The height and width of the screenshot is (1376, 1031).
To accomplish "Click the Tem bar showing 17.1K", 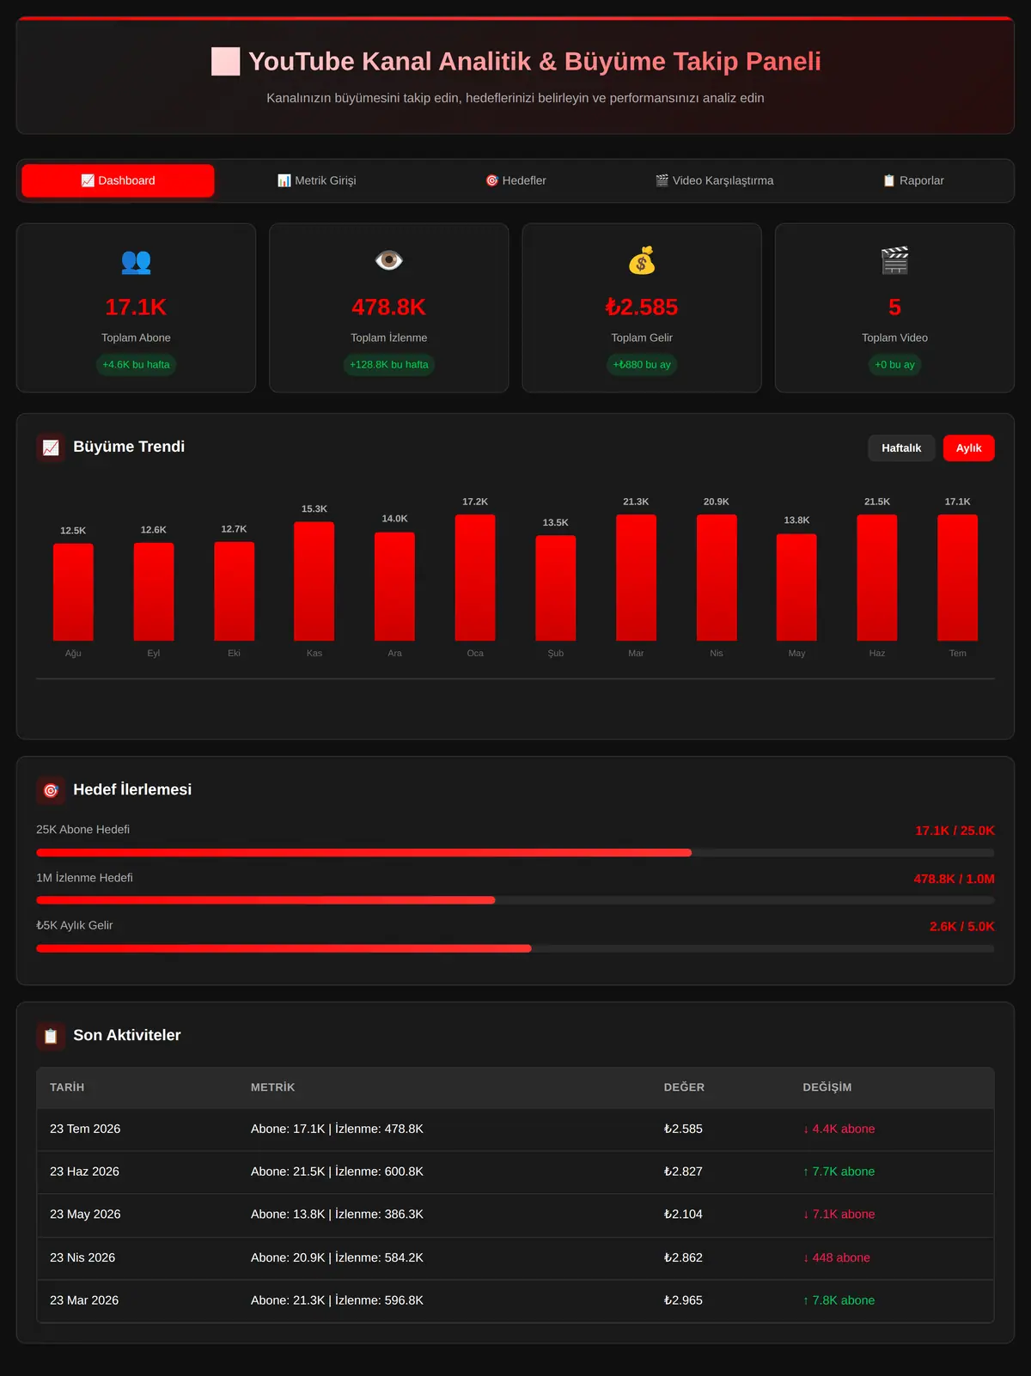I will point(957,577).
